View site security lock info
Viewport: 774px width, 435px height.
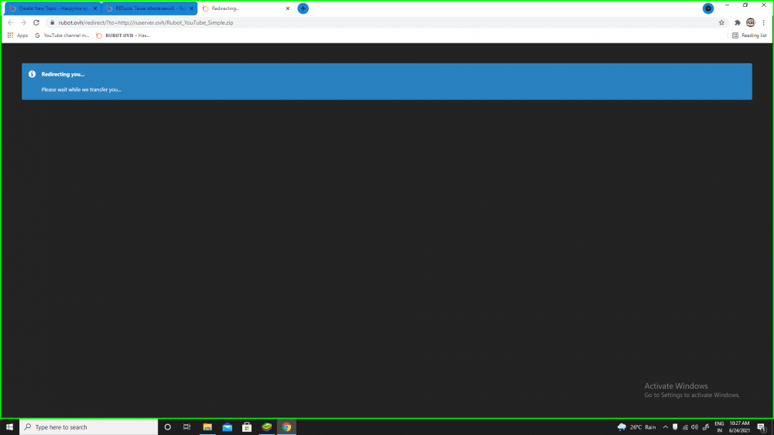coord(53,22)
